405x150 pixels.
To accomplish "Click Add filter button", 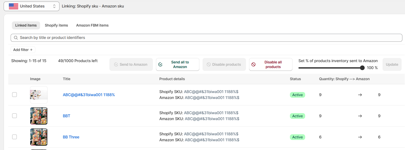I will [x=23, y=50].
